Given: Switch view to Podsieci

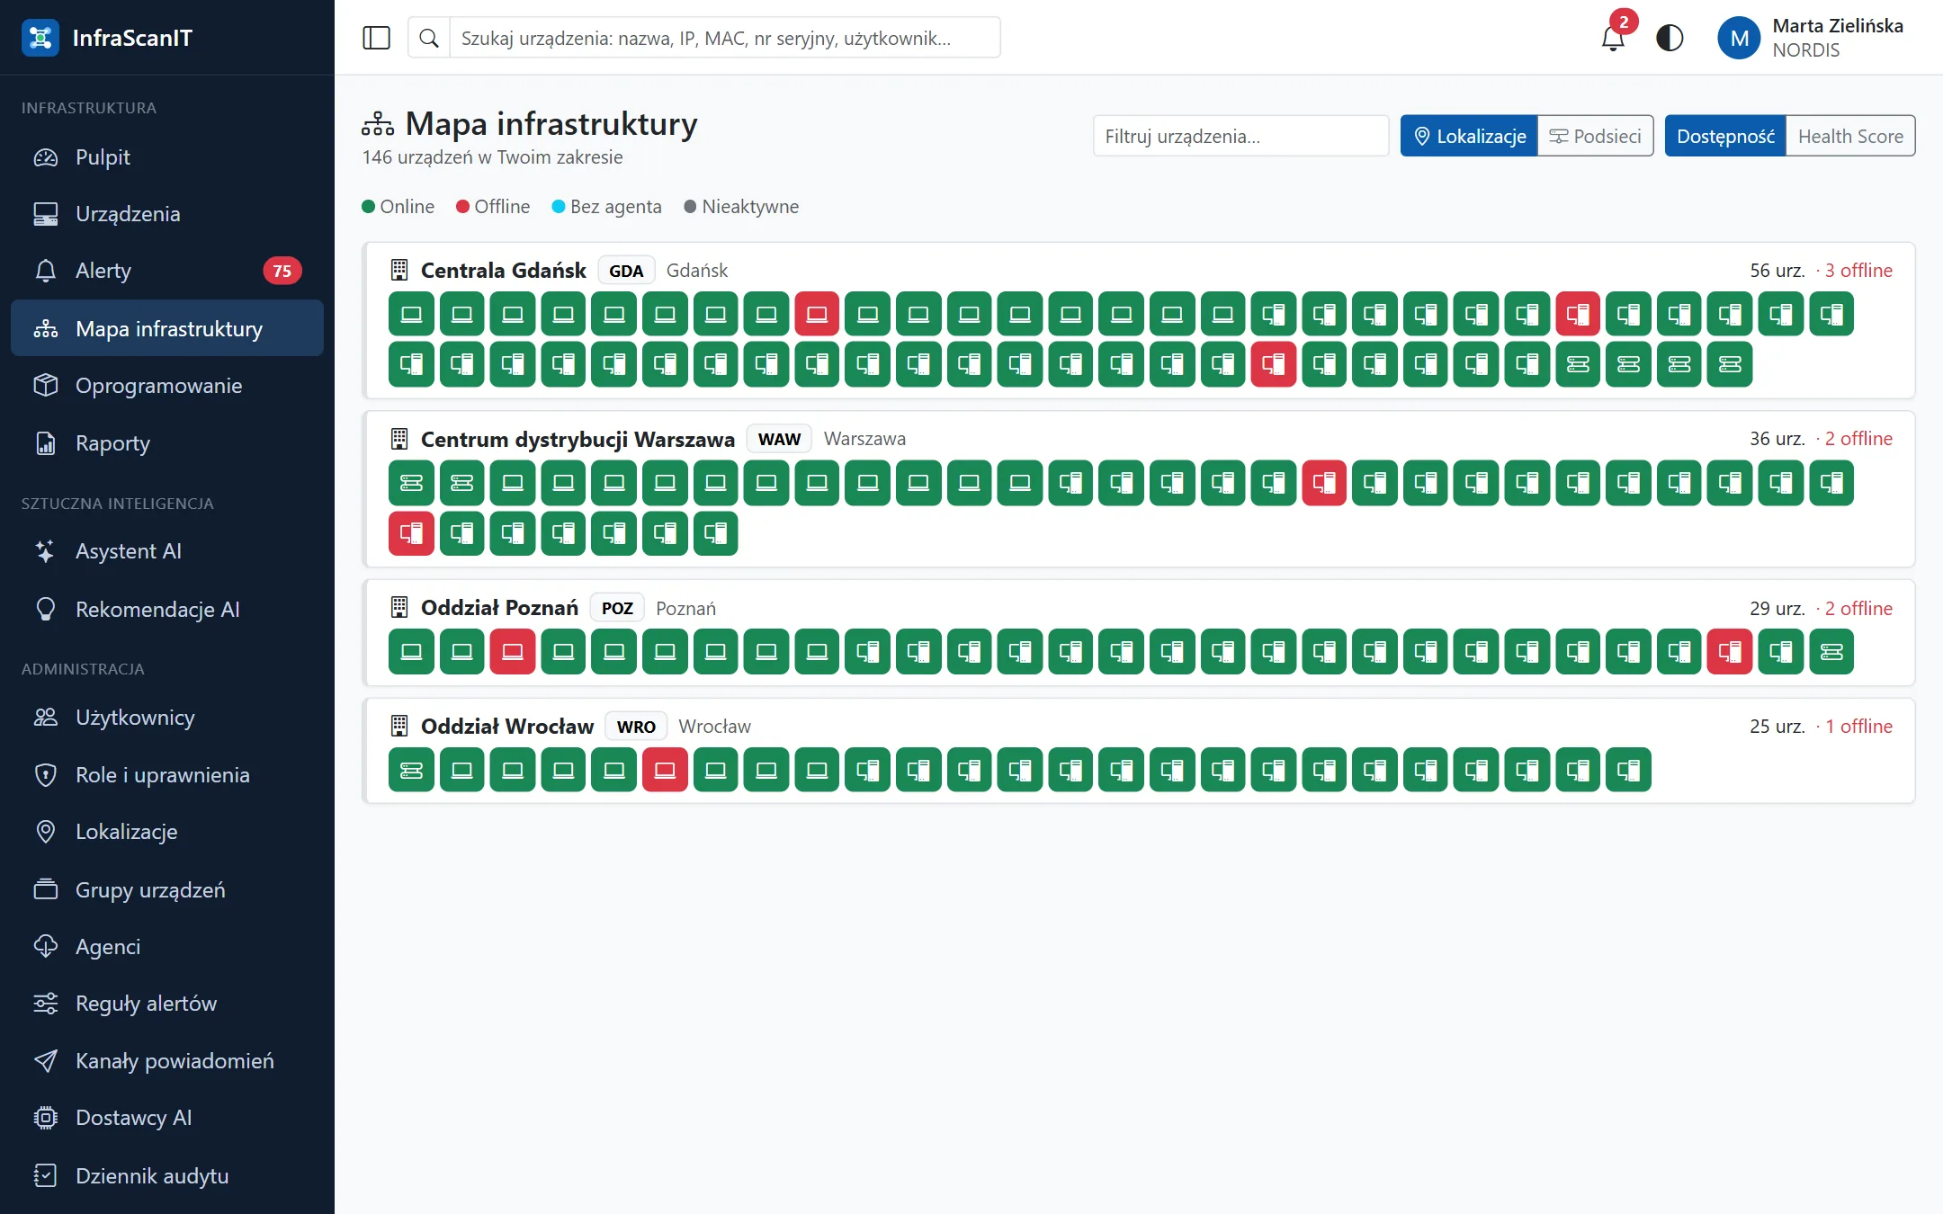Looking at the screenshot, I should click(x=1596, y=136).
